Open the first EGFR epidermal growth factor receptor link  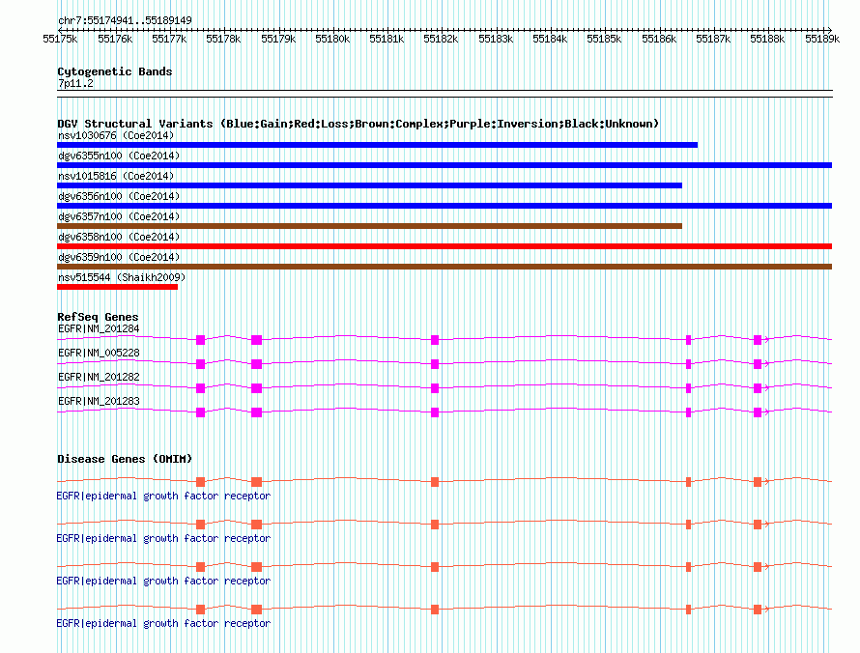click(x=163, y=497)
